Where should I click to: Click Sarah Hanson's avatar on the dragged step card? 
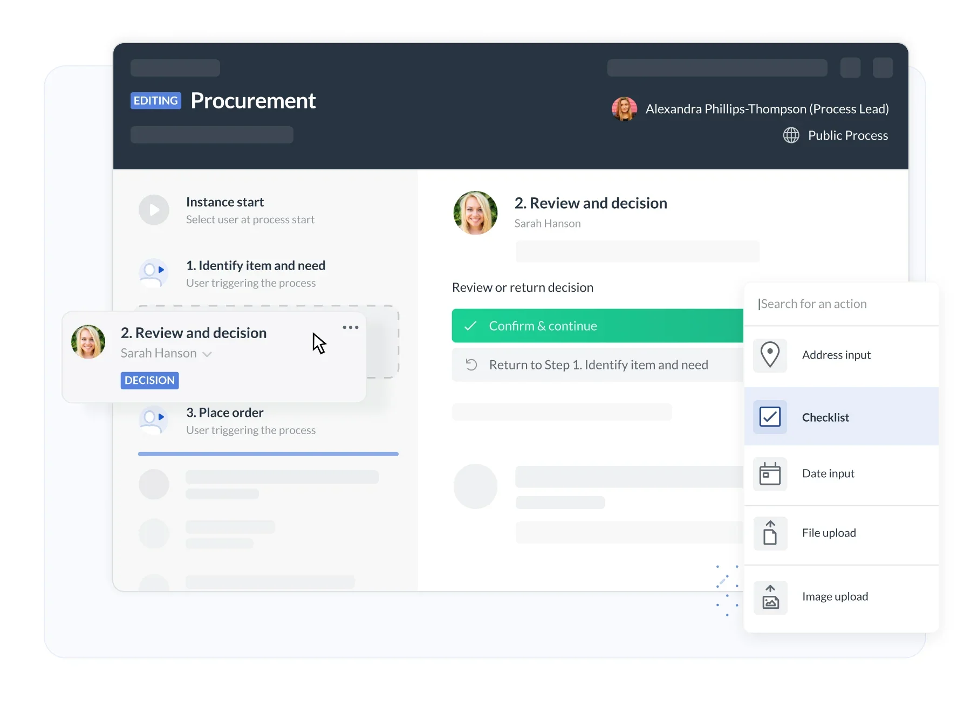[88, 342]
